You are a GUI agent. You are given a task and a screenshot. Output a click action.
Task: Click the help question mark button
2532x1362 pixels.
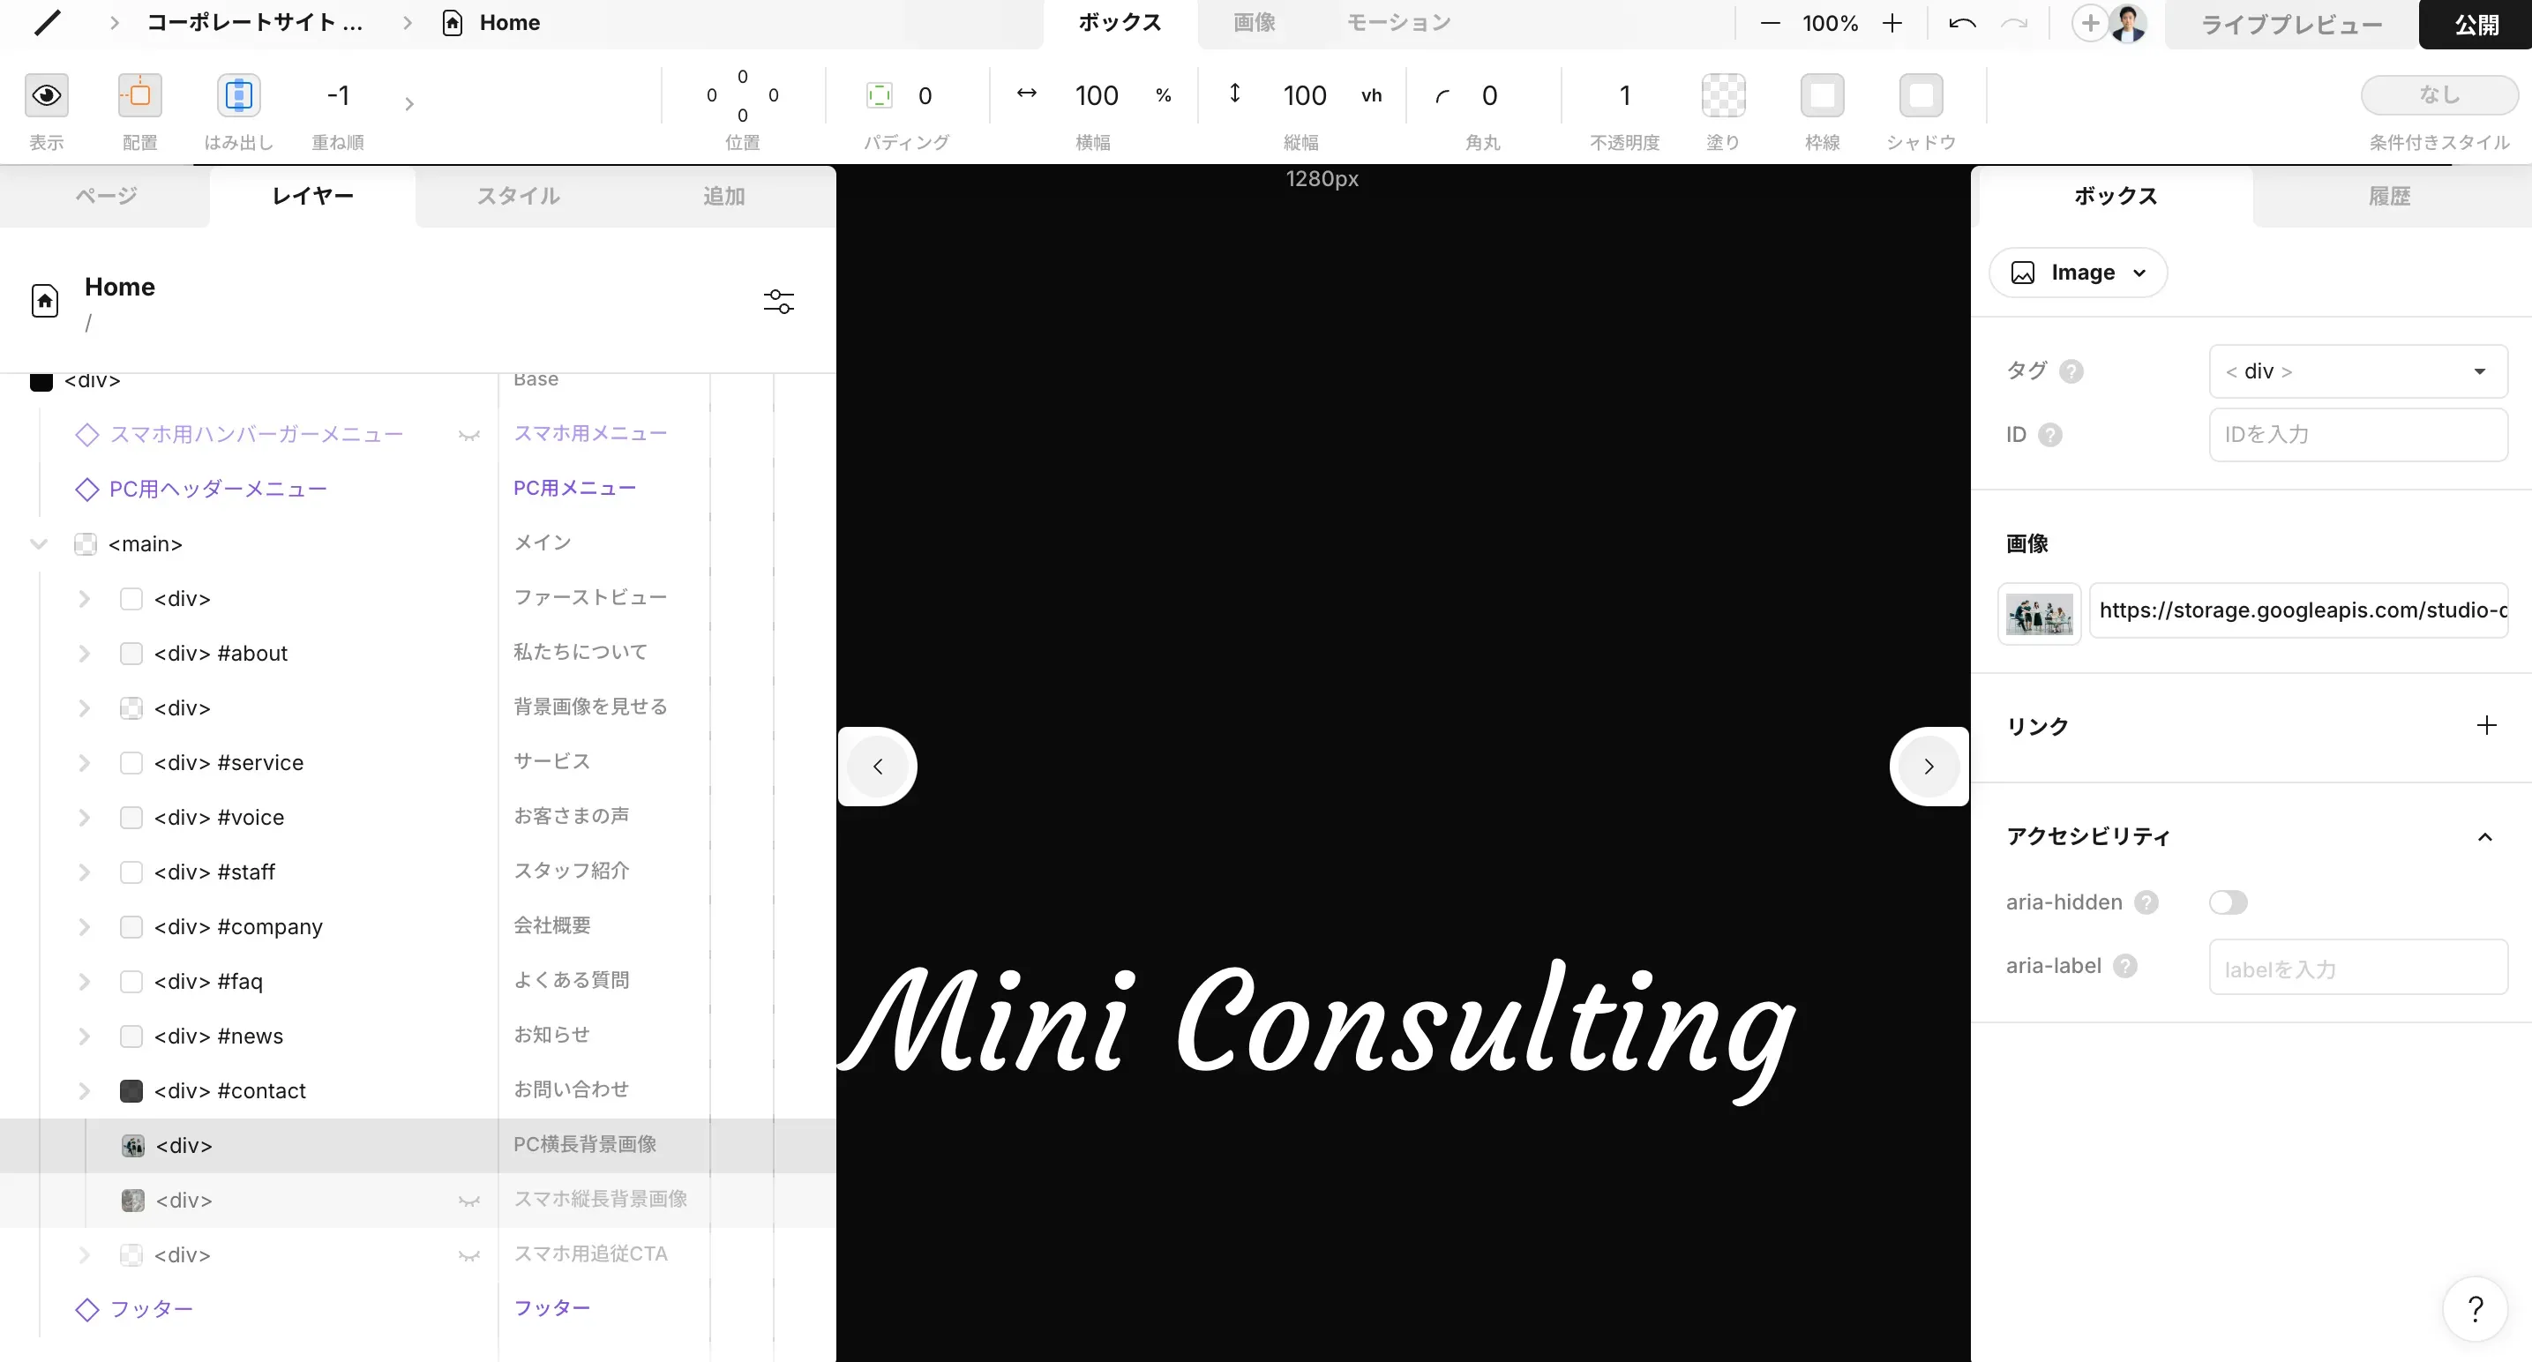pos(2475,1308)
